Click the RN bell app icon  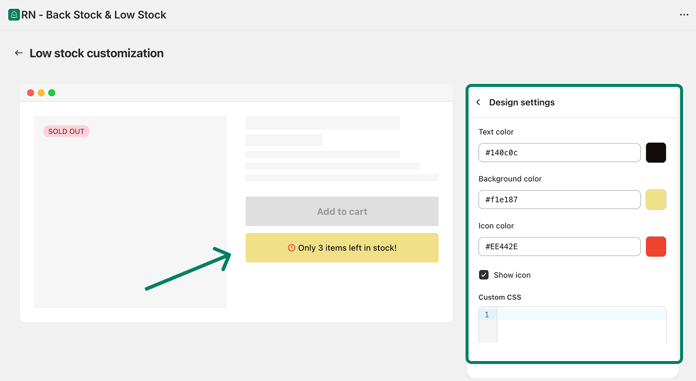(14, 15)
